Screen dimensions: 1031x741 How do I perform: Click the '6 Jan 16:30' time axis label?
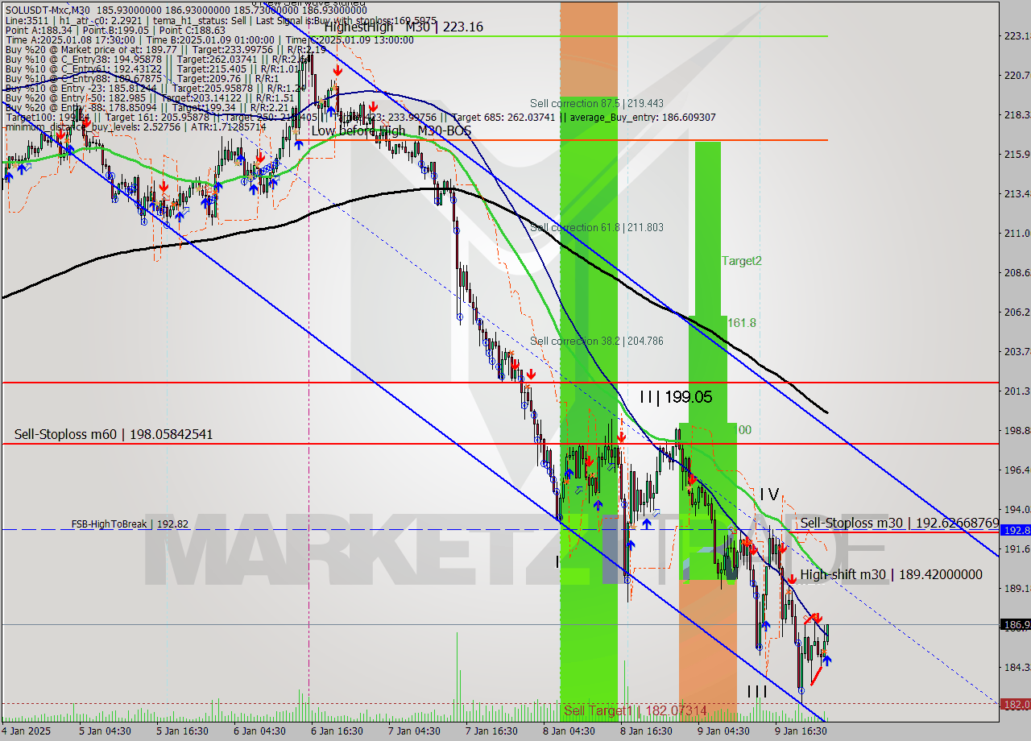coord(337,731)
